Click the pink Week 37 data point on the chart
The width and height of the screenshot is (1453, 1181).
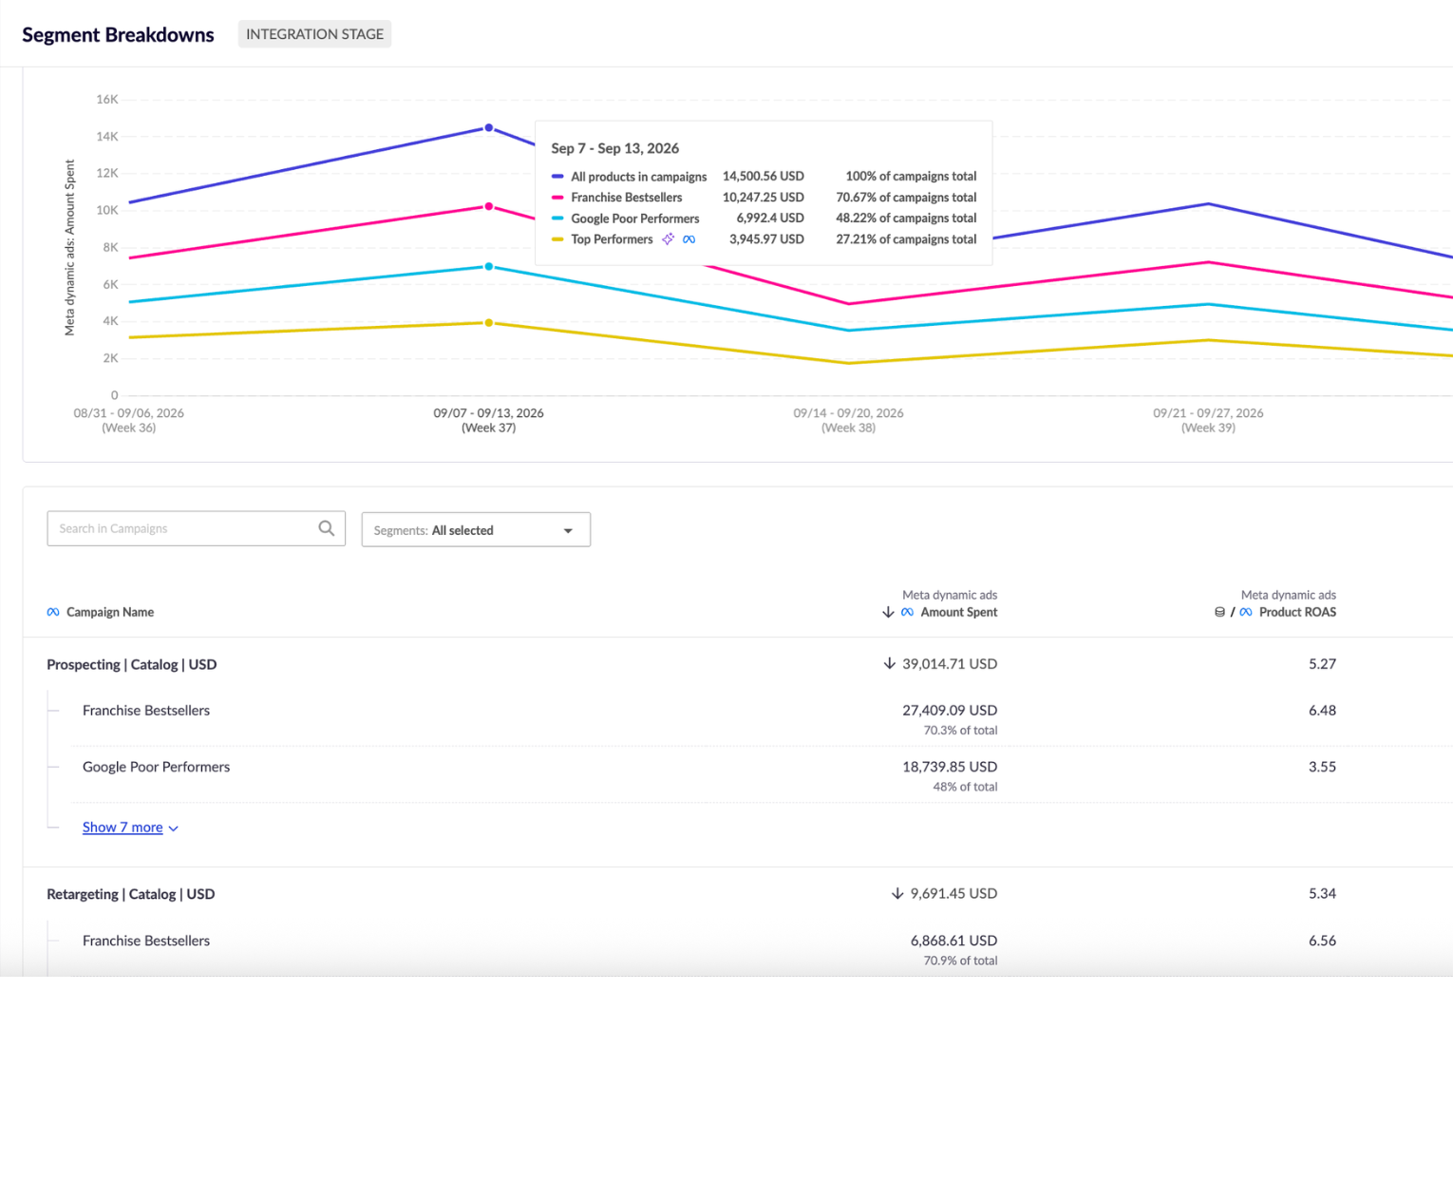click(x=489, y=206)
